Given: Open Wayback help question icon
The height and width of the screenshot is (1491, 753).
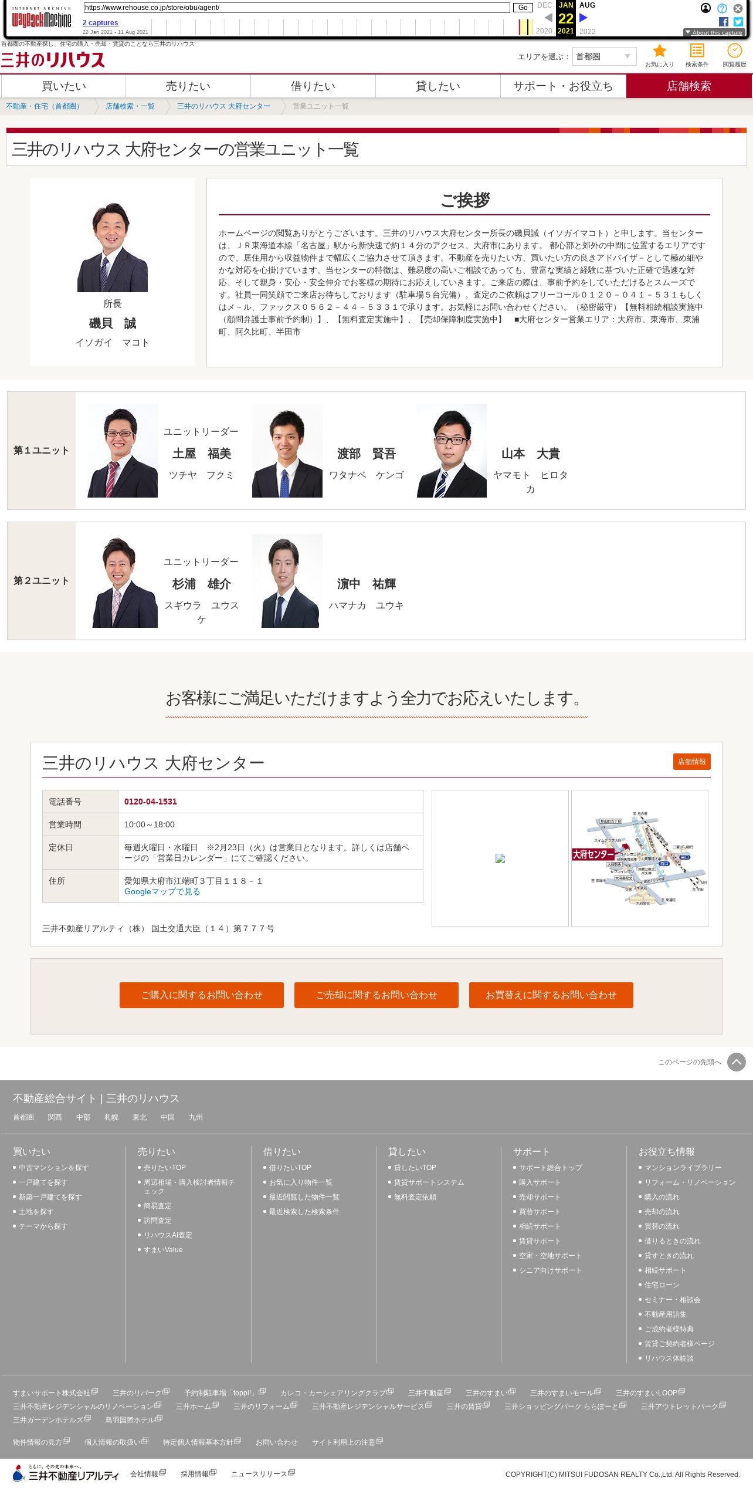Looking at the screenshot, I should [722, 8].
